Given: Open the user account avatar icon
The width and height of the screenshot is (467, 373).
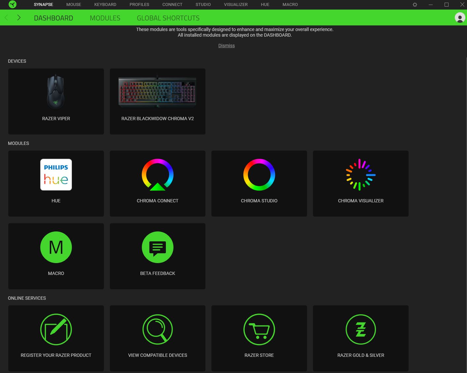Looking at the screenshot, I should coord(460,17).
